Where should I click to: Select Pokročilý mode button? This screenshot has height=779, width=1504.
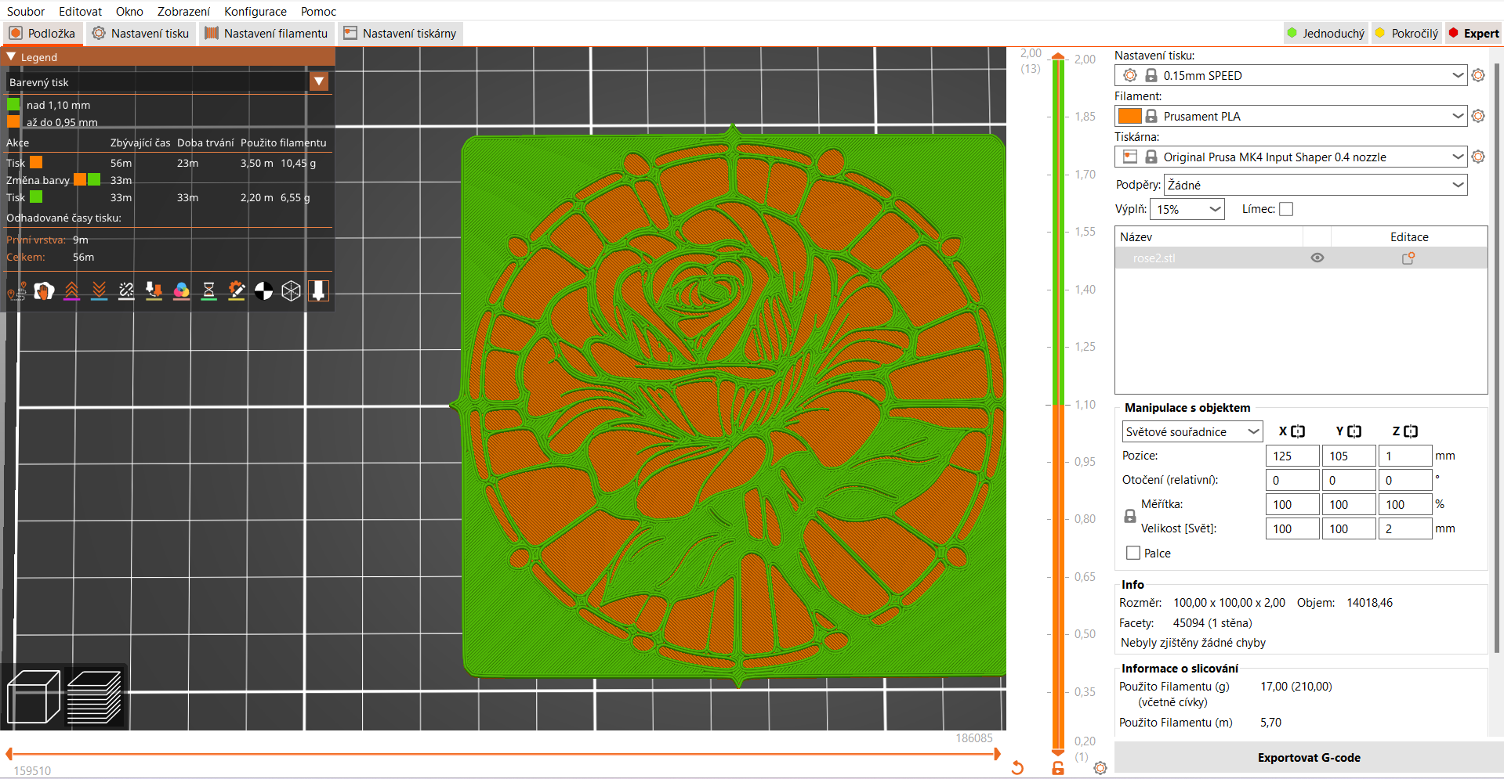point(1407,33)
